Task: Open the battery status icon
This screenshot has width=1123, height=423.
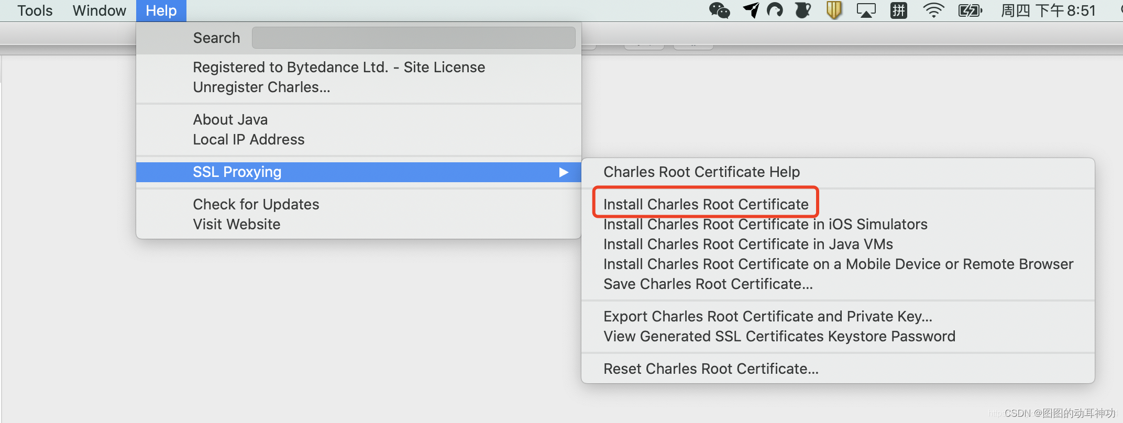Action: (x=970, y=10)
